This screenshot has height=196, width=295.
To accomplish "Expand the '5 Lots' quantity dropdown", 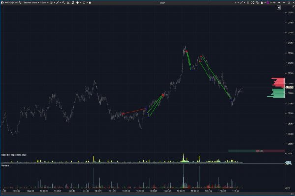I will (x=44, y=3).
